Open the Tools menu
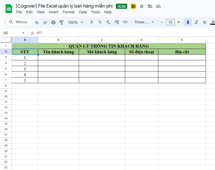 pos(95,12)
